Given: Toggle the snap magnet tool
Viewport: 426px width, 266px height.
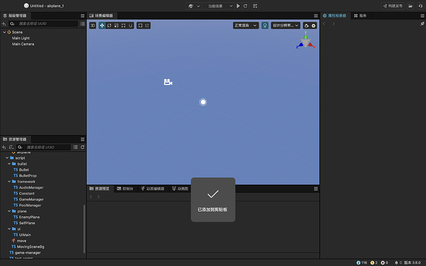Looking at the screenshot, I should point(130,25).
